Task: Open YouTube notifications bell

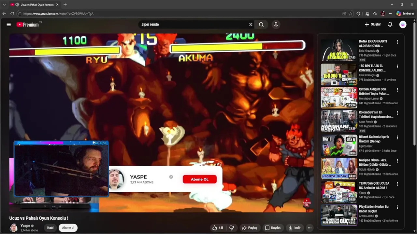Action: (x=390, y=24)
